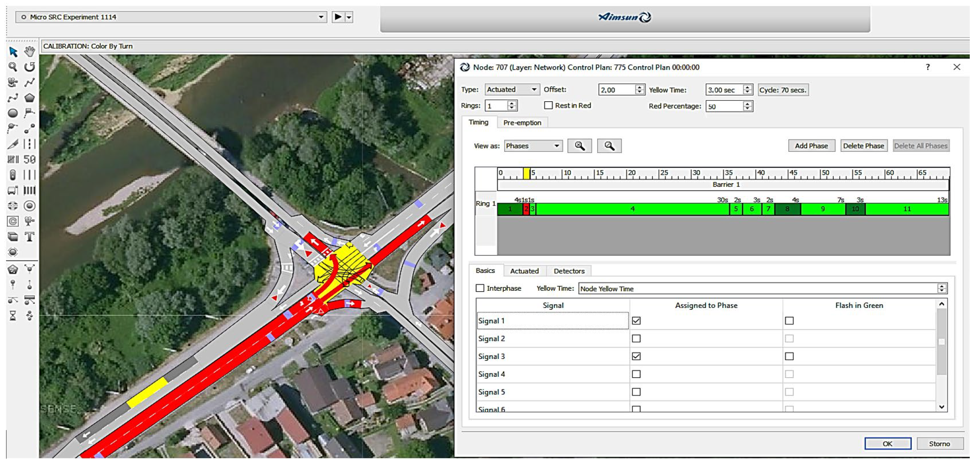The image size is (980, 468).
Task: Select the hand pan tool
Action: coord(29,51)
